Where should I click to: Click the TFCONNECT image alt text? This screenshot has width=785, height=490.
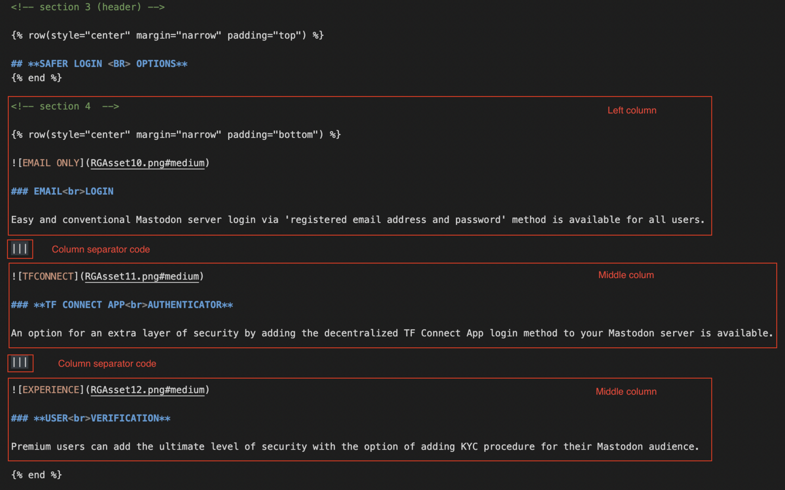click(48, 277)
